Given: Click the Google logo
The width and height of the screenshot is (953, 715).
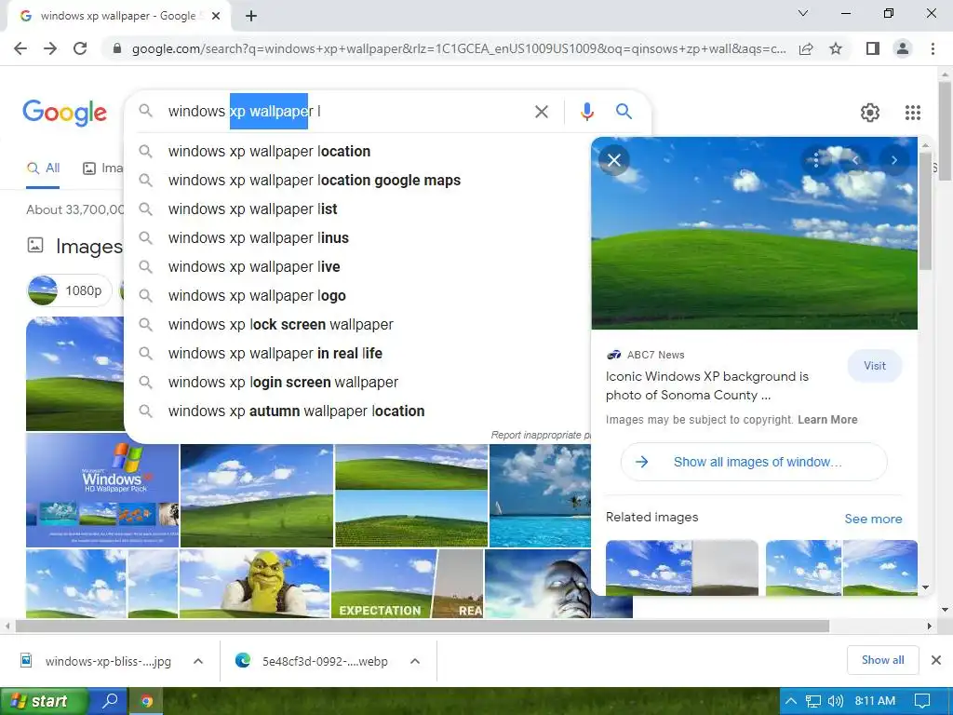Looking at the screenshot, I should tap(64, 113).
